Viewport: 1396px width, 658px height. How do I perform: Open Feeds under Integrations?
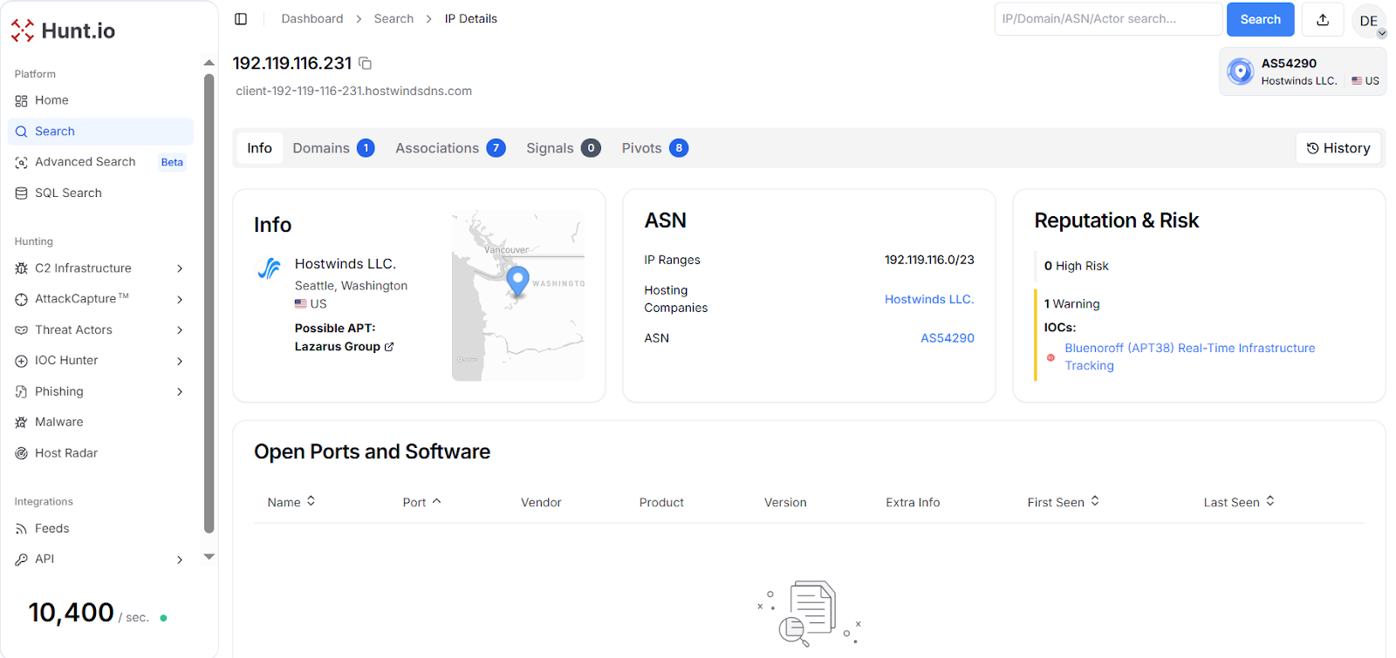51,528
